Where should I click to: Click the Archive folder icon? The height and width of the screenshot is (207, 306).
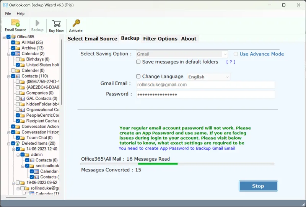pos(18,48)
